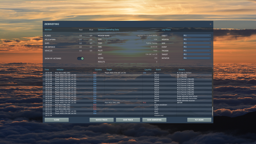Toggle the Show My Victories switch

[80, 58]
